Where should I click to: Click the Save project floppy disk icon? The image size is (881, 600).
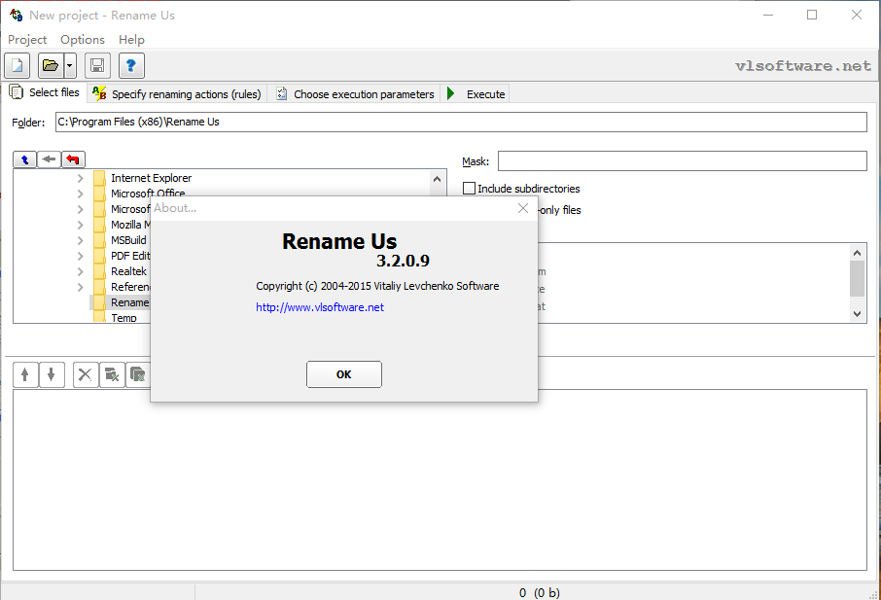coord(97,66)
